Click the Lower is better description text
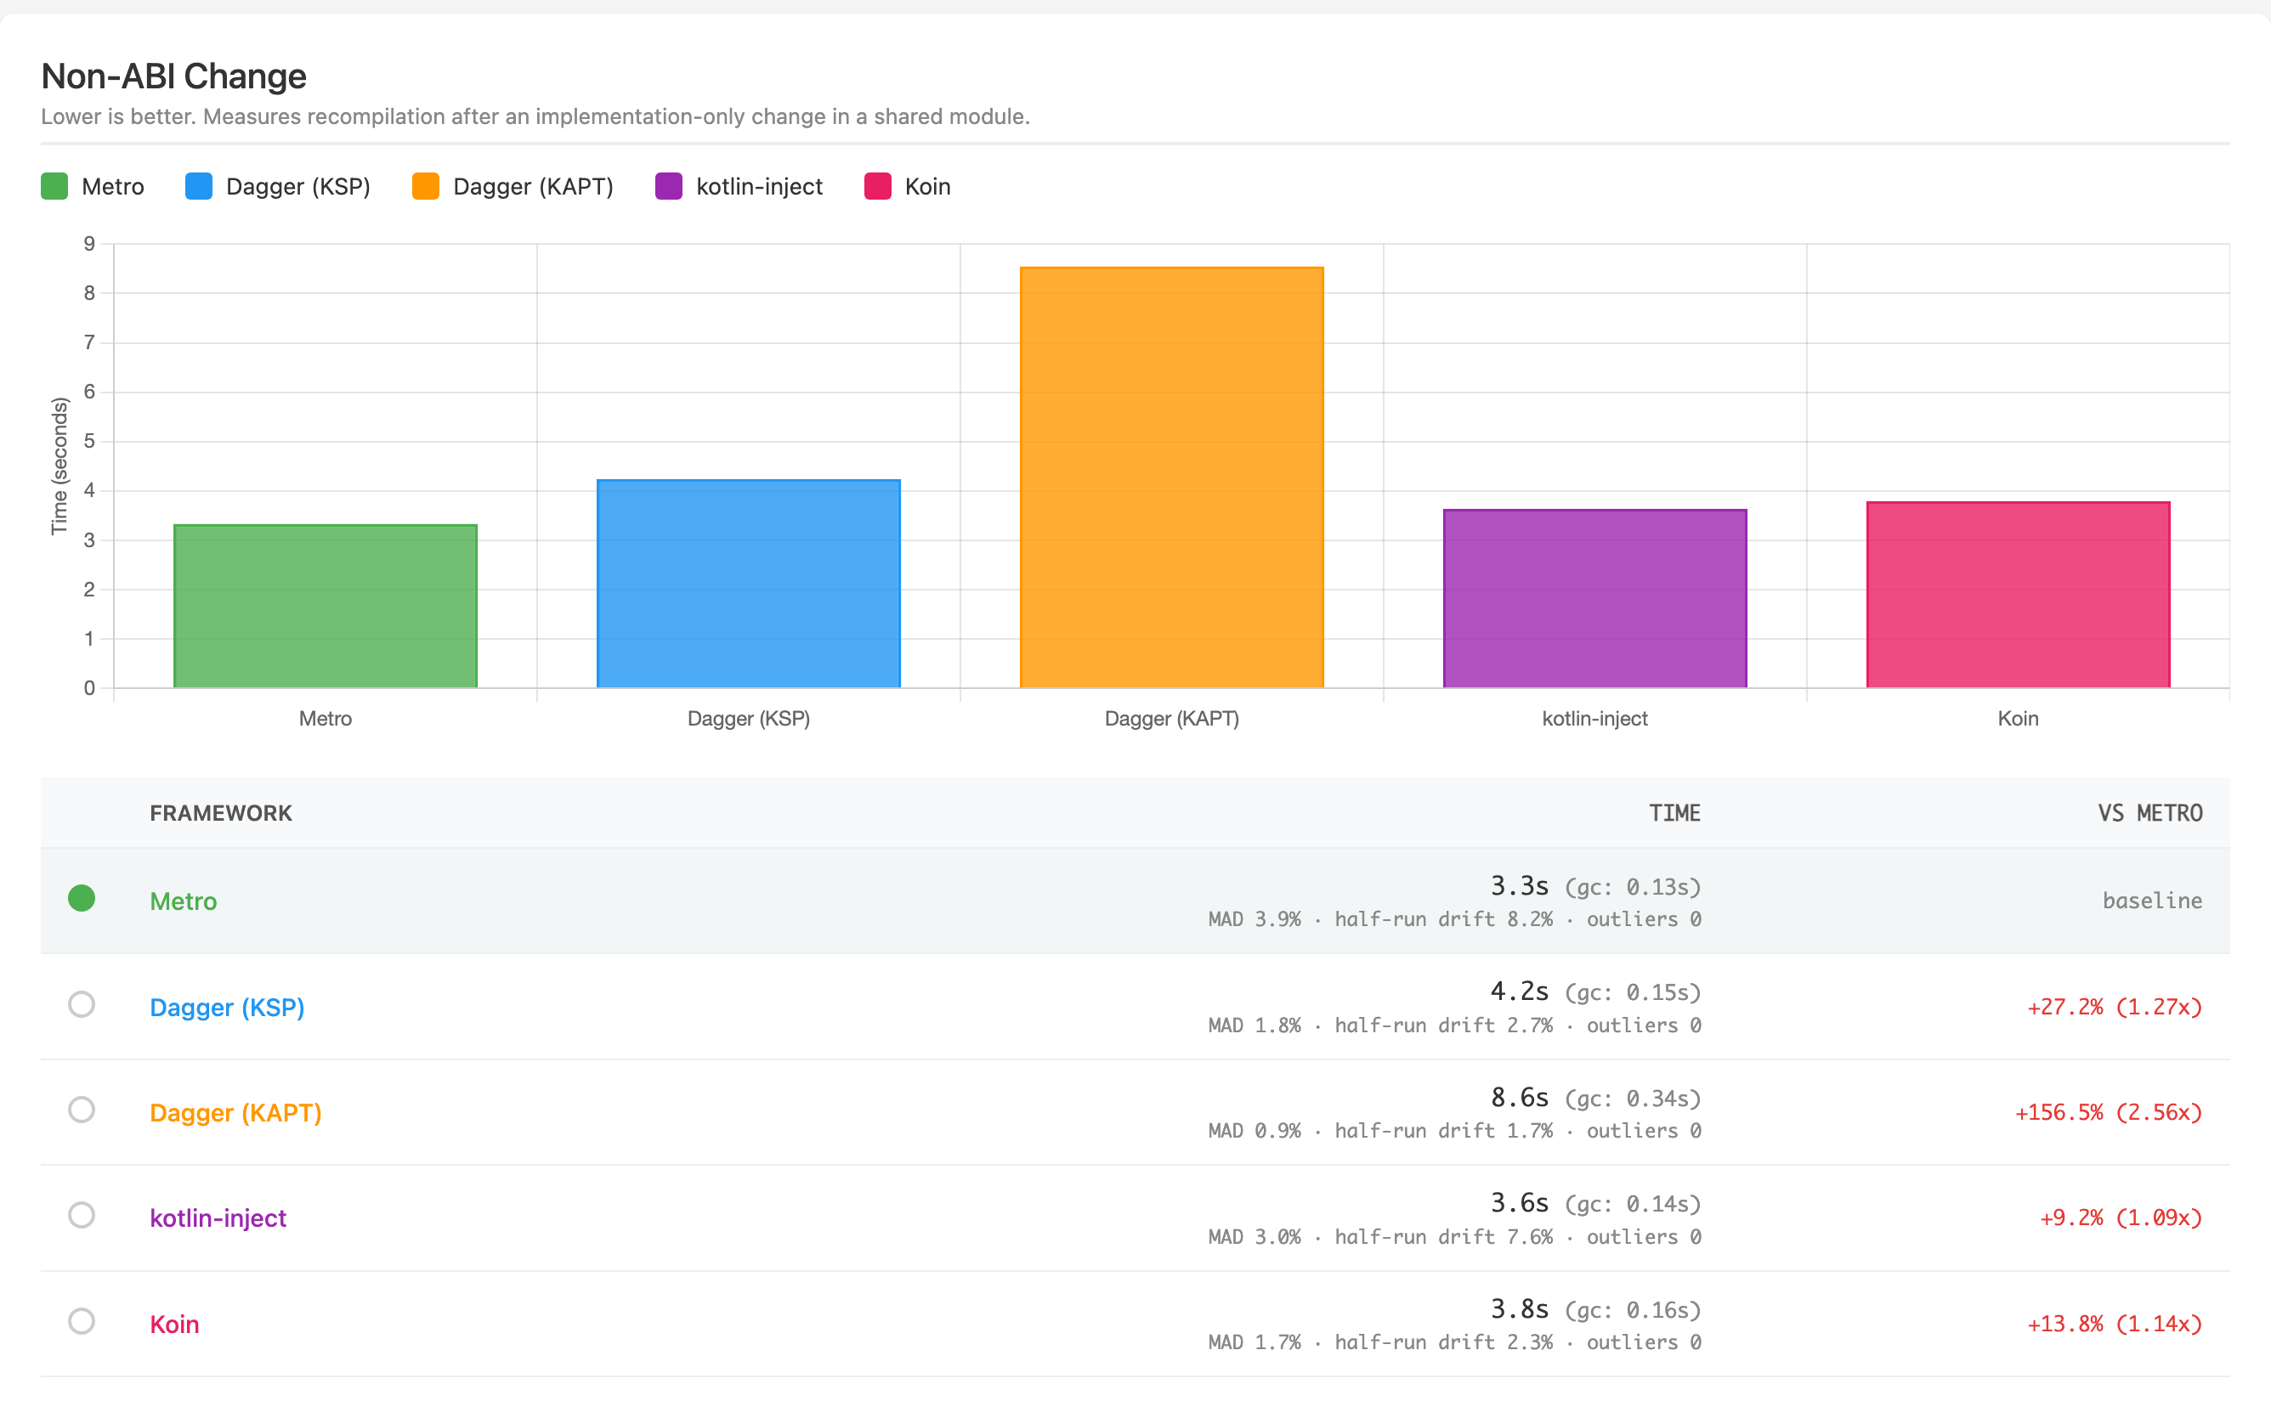 point(535,116)
